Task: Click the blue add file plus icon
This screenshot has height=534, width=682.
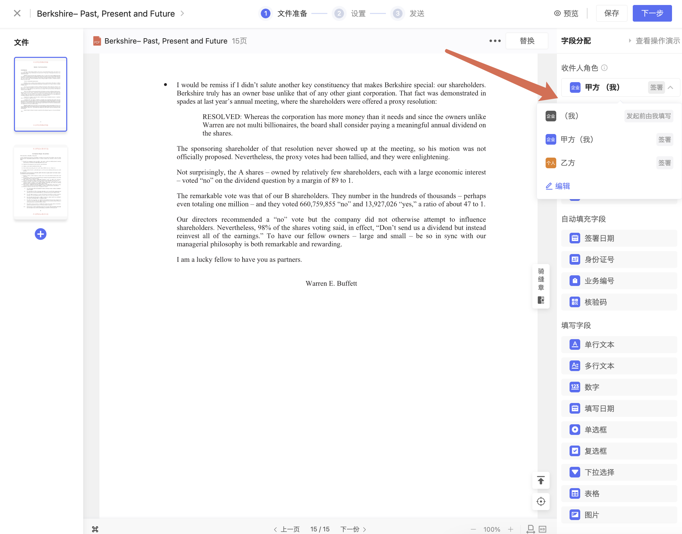Action: (x=41, y=234)
